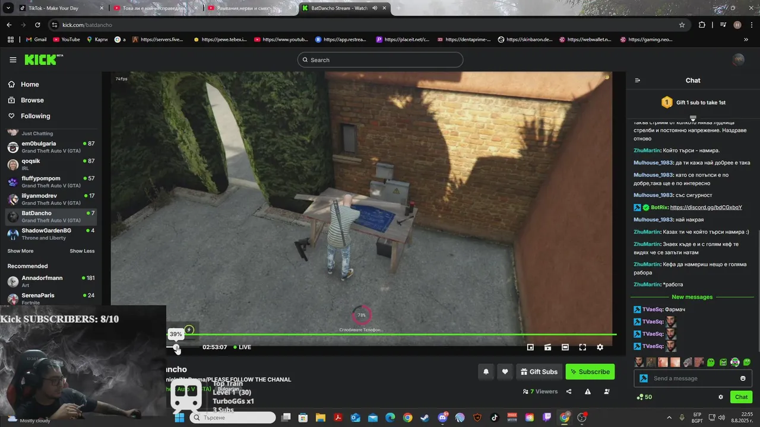Click the Gift Subs button
Screen dimensions: 760x427
(539, 372)
